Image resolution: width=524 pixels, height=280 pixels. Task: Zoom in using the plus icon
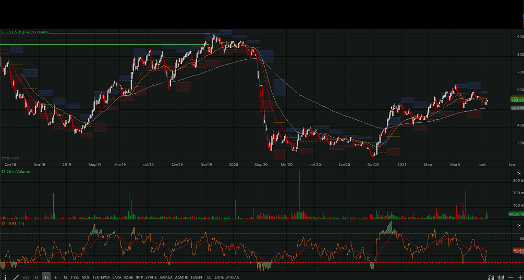tap(520, 277)
